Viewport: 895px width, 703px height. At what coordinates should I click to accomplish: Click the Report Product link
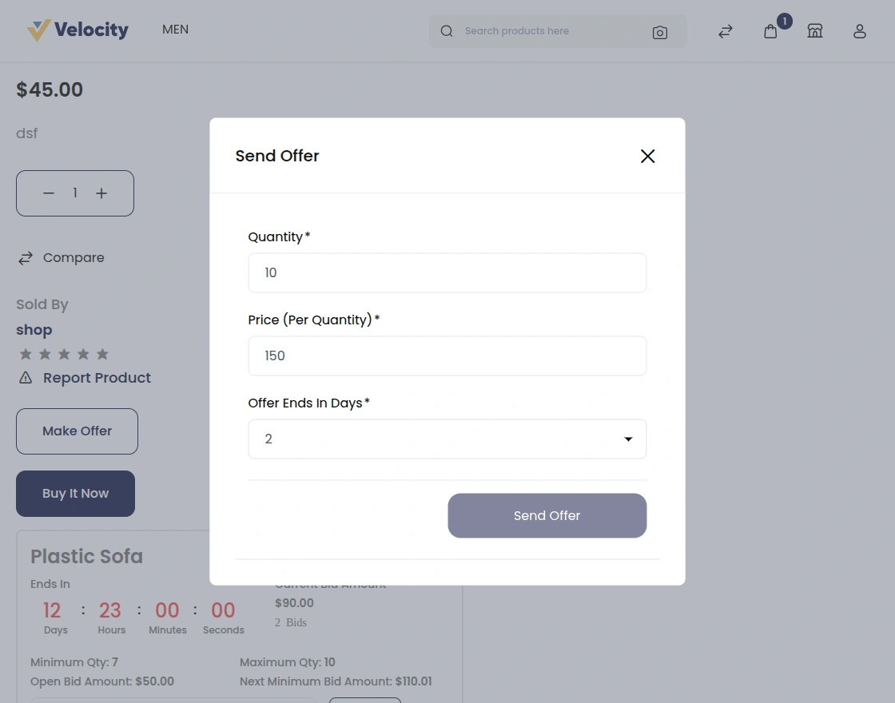[97, 377]
